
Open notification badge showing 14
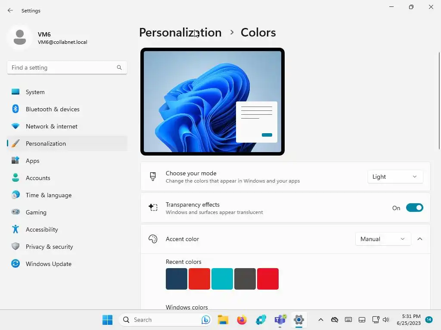[x=429, y=320]
